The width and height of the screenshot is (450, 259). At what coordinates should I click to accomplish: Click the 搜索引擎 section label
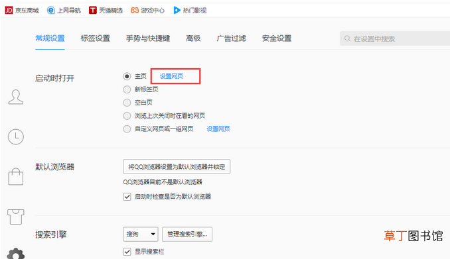[51, 234]
